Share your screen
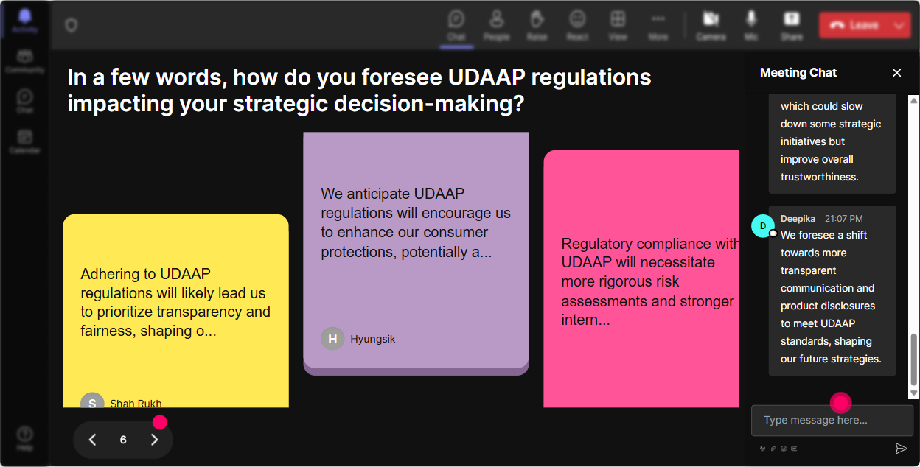920x467 pixels. 792,25
